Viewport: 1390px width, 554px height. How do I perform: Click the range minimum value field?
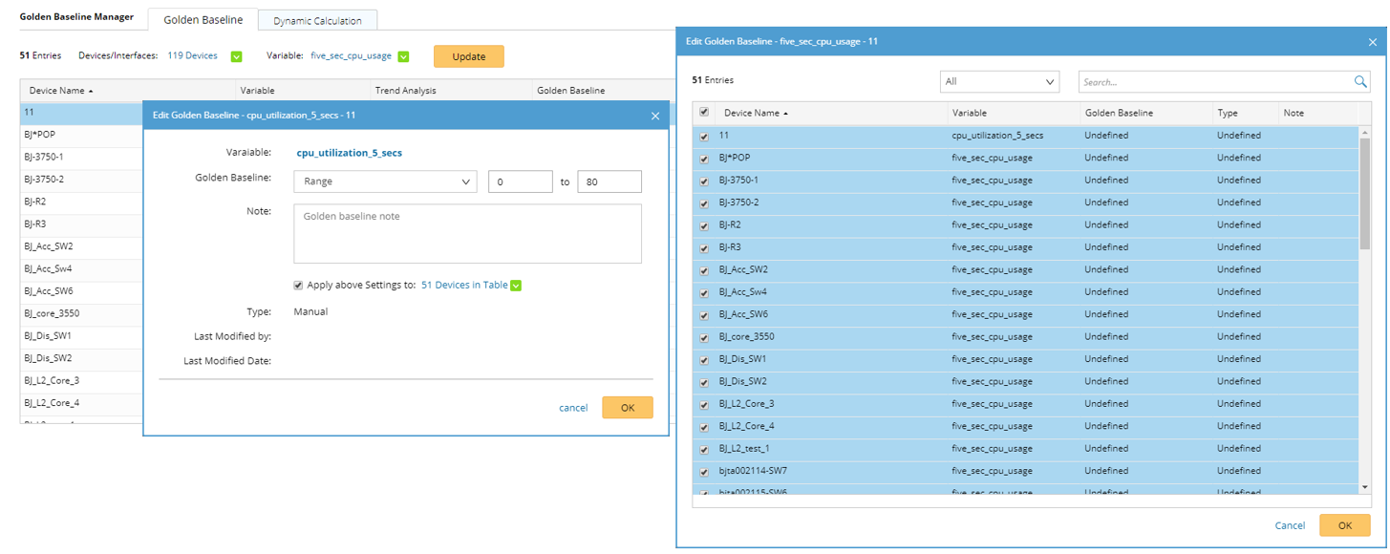521,181
